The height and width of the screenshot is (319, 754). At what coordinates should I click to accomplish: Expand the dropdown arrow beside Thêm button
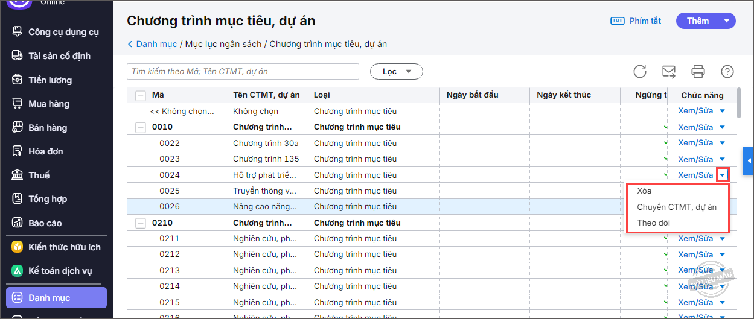727,21
